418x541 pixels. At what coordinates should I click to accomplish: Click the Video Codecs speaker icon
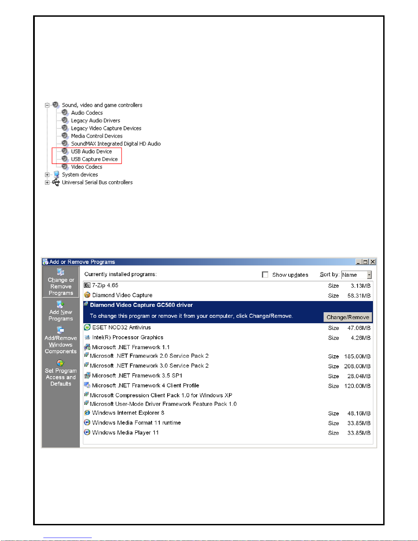[65, 167]
